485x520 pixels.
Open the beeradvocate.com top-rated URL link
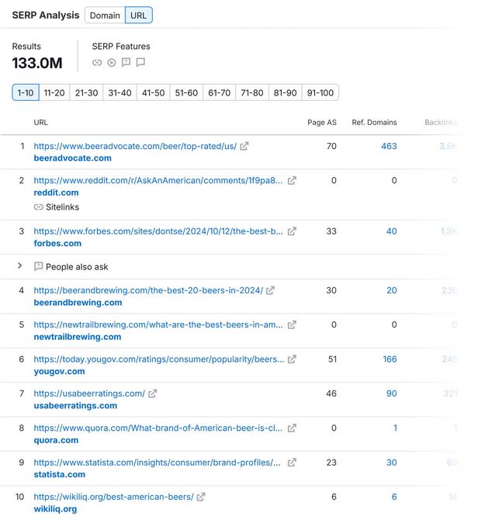pos(135,146)
